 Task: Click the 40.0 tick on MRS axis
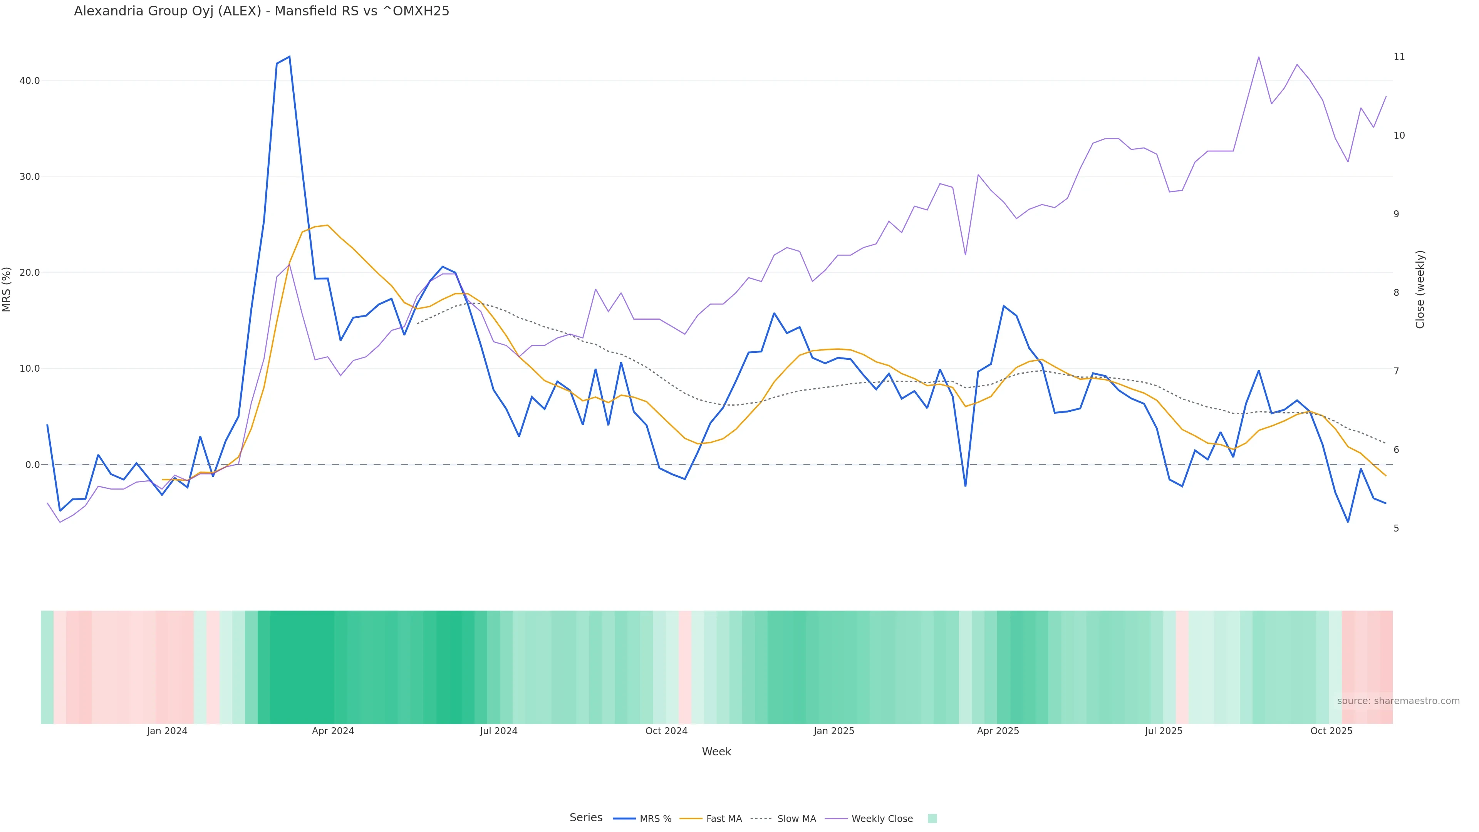29,81
